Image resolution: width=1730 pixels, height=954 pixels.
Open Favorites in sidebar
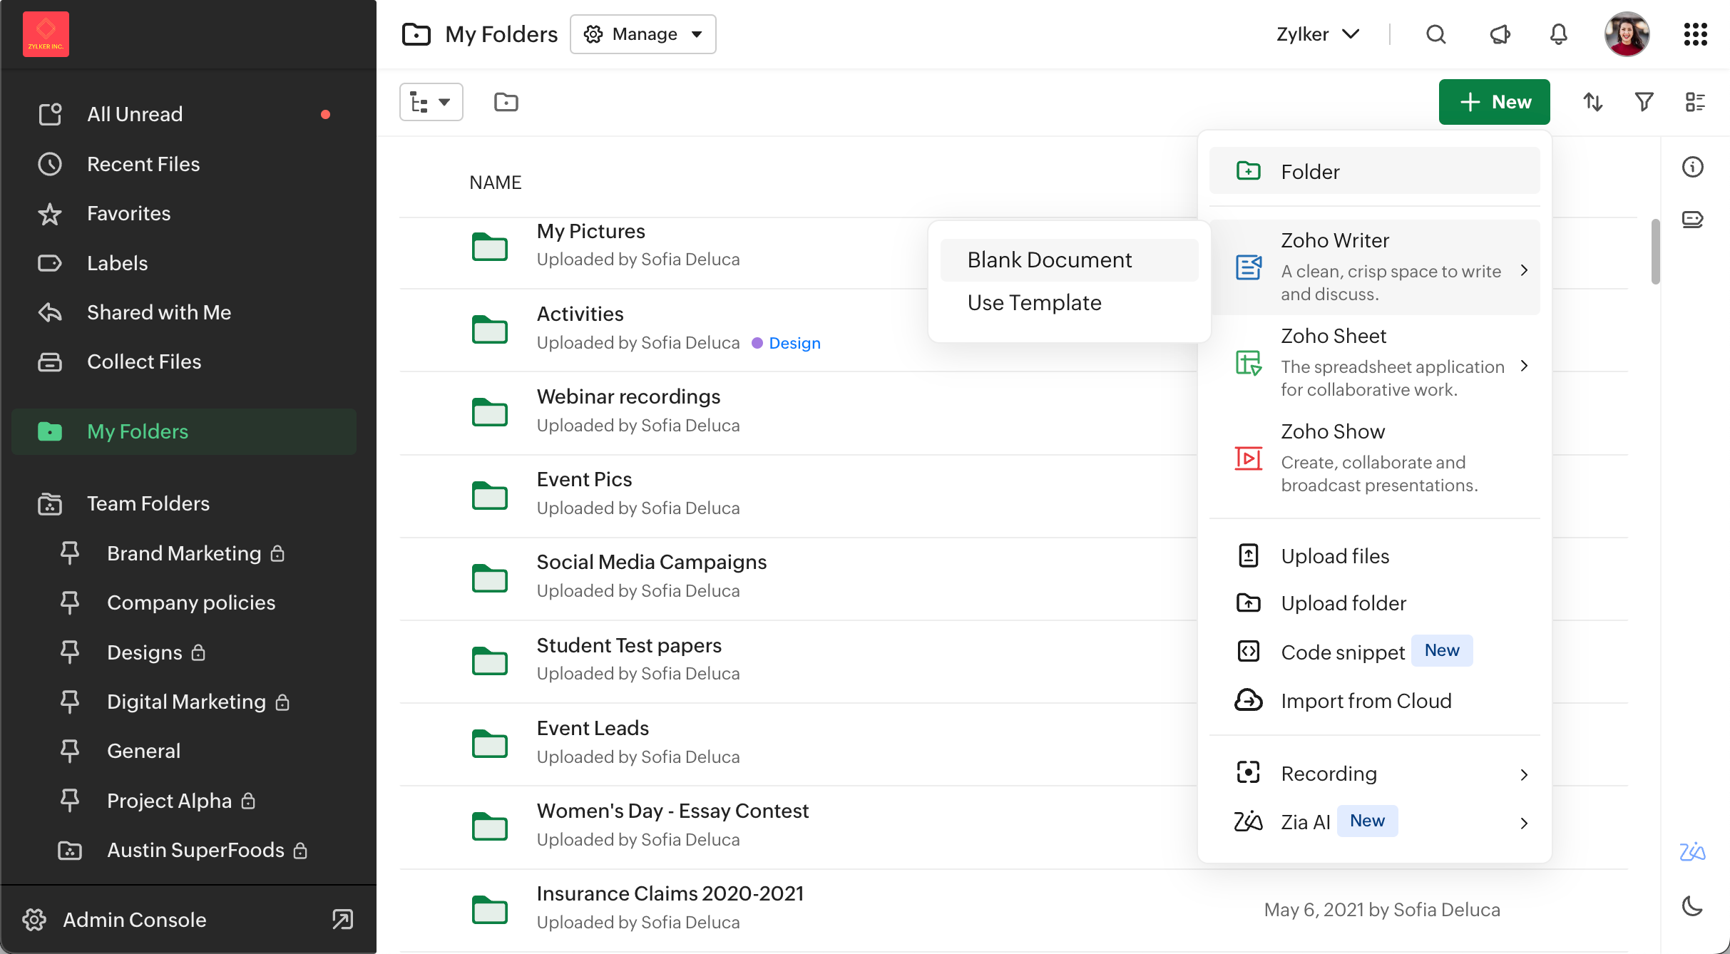[x=184, y=213]
